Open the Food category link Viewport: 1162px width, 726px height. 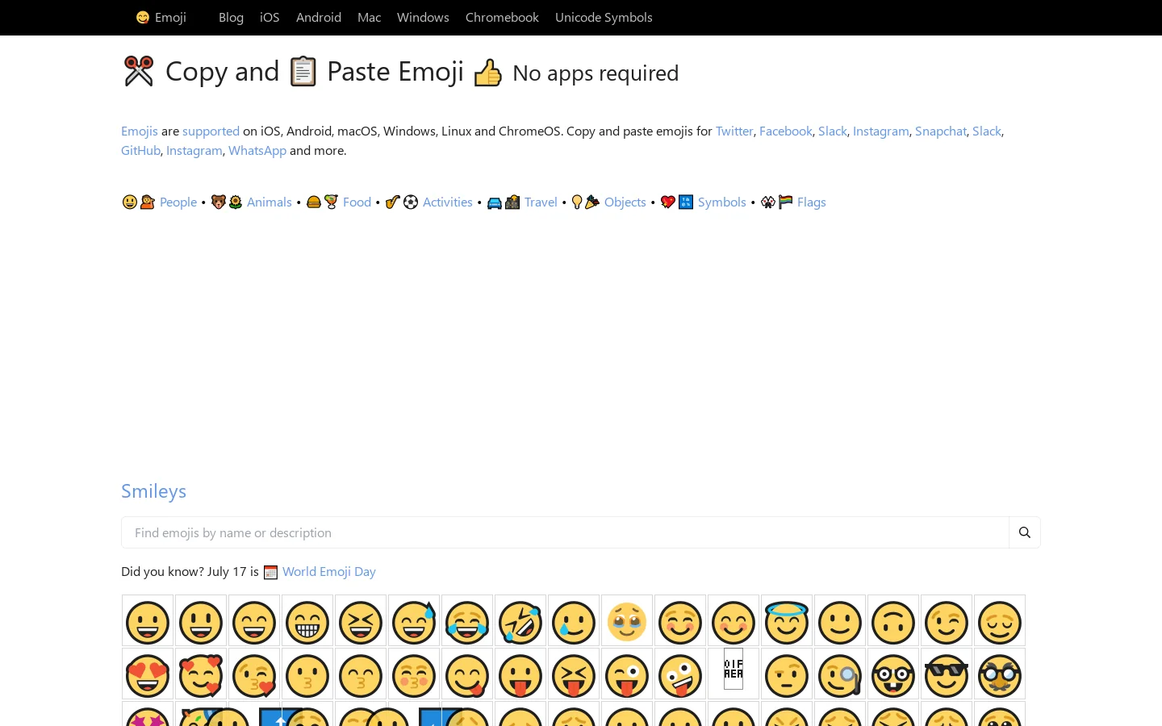tap(357, 202)
